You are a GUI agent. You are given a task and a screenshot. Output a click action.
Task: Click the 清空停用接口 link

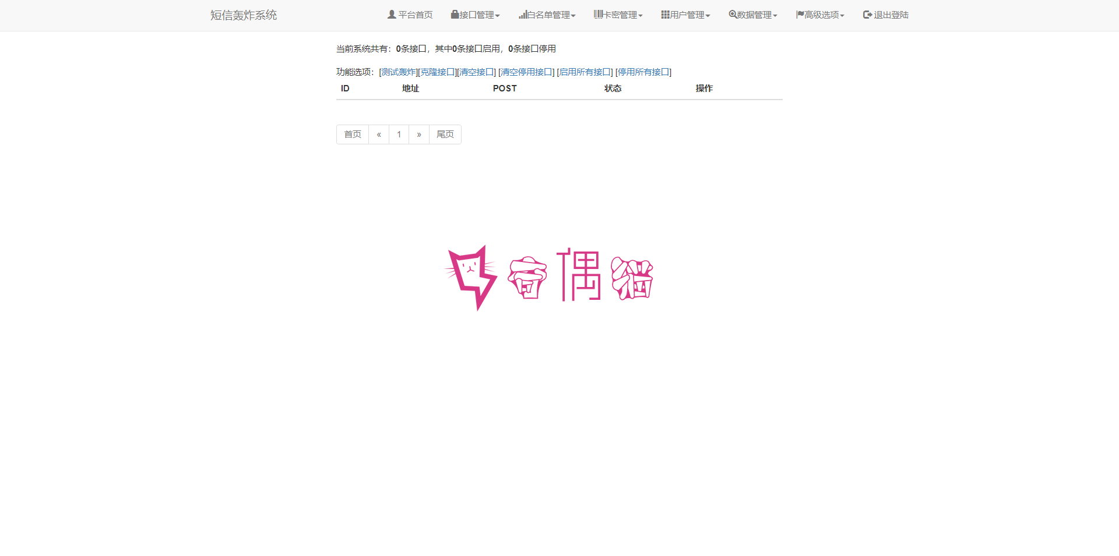tap(526, 72)
